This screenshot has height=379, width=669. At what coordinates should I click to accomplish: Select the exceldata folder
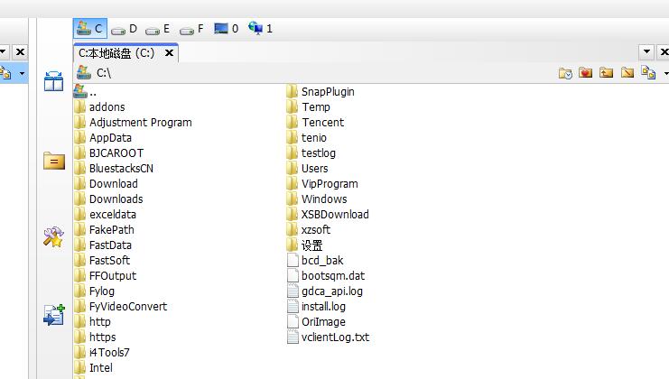pos(105,215)
